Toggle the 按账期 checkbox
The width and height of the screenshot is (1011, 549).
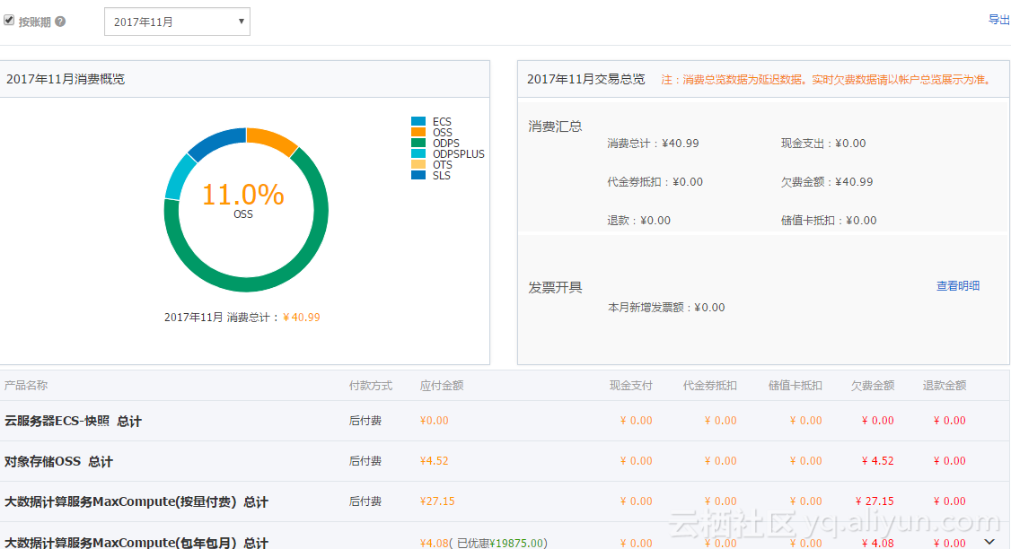pyautogui.click(x=9, y=21)
